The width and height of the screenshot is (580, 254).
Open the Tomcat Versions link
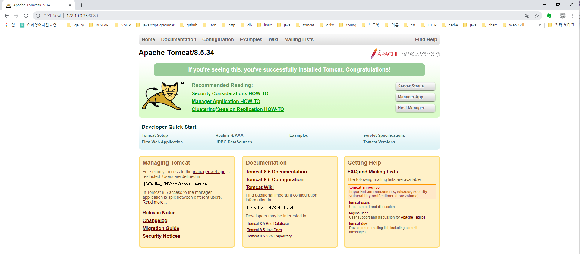point(379,142)
